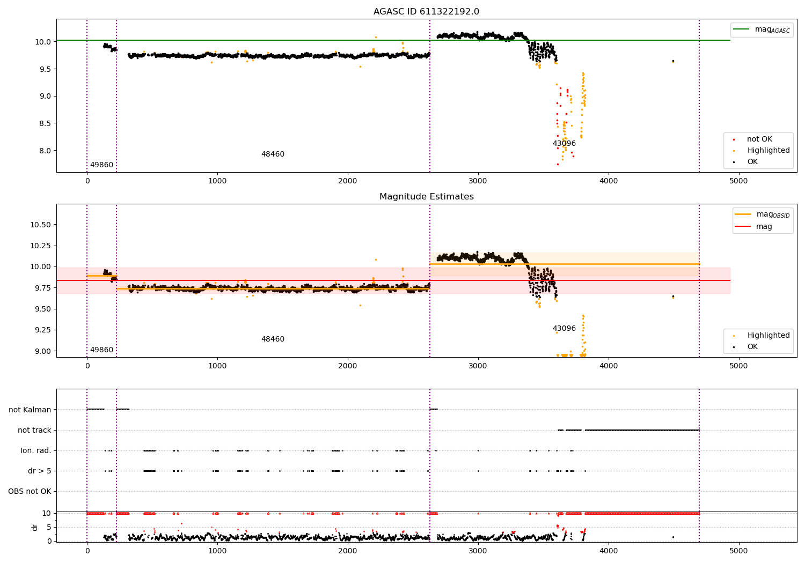This screenshot has width=805, height=563.
Task: Click 'OK' legend entry in top plot's lower legend
Action: pos(752,162)
